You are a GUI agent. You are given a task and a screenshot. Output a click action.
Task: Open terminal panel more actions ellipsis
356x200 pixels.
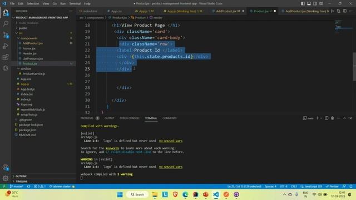[339, 118]
